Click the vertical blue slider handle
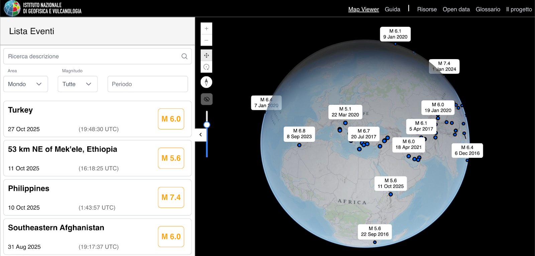Viewport: 535px width, 256px height. [207, 125]
